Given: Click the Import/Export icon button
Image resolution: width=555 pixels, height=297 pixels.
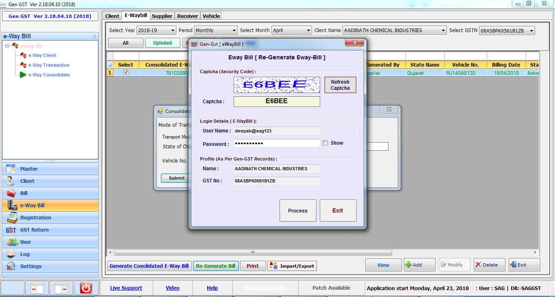Looking at the screenshot, I should [273, 266].
